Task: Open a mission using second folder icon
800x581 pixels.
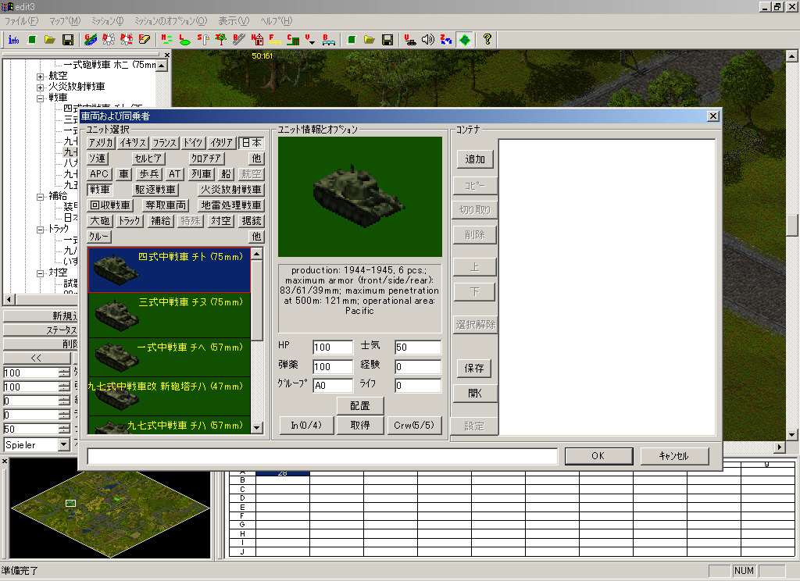Action: [x=370, y=40]
